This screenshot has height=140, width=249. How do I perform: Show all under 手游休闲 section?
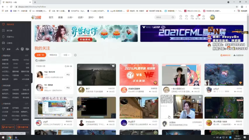point(27,104)
